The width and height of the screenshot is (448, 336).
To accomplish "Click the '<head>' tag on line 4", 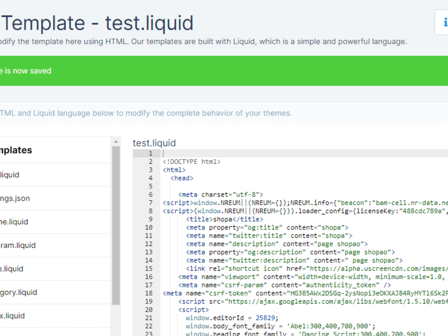I will (x=182, y=178).
